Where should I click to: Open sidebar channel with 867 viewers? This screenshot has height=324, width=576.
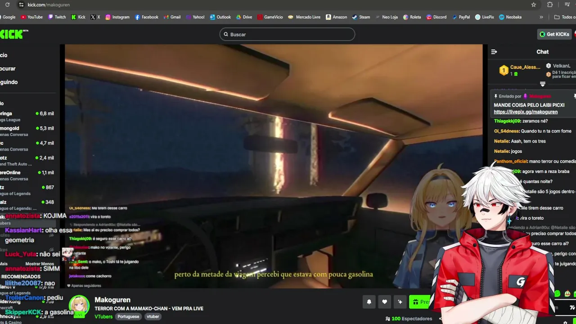click(x=27, y=190)
